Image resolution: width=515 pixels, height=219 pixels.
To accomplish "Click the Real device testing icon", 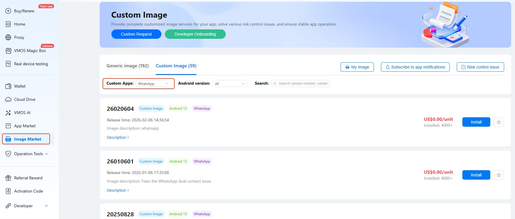I will [8, 64].
